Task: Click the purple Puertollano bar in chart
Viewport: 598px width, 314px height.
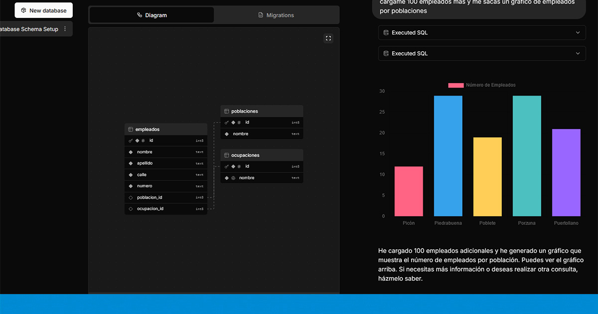Action: tap(566, 172)
